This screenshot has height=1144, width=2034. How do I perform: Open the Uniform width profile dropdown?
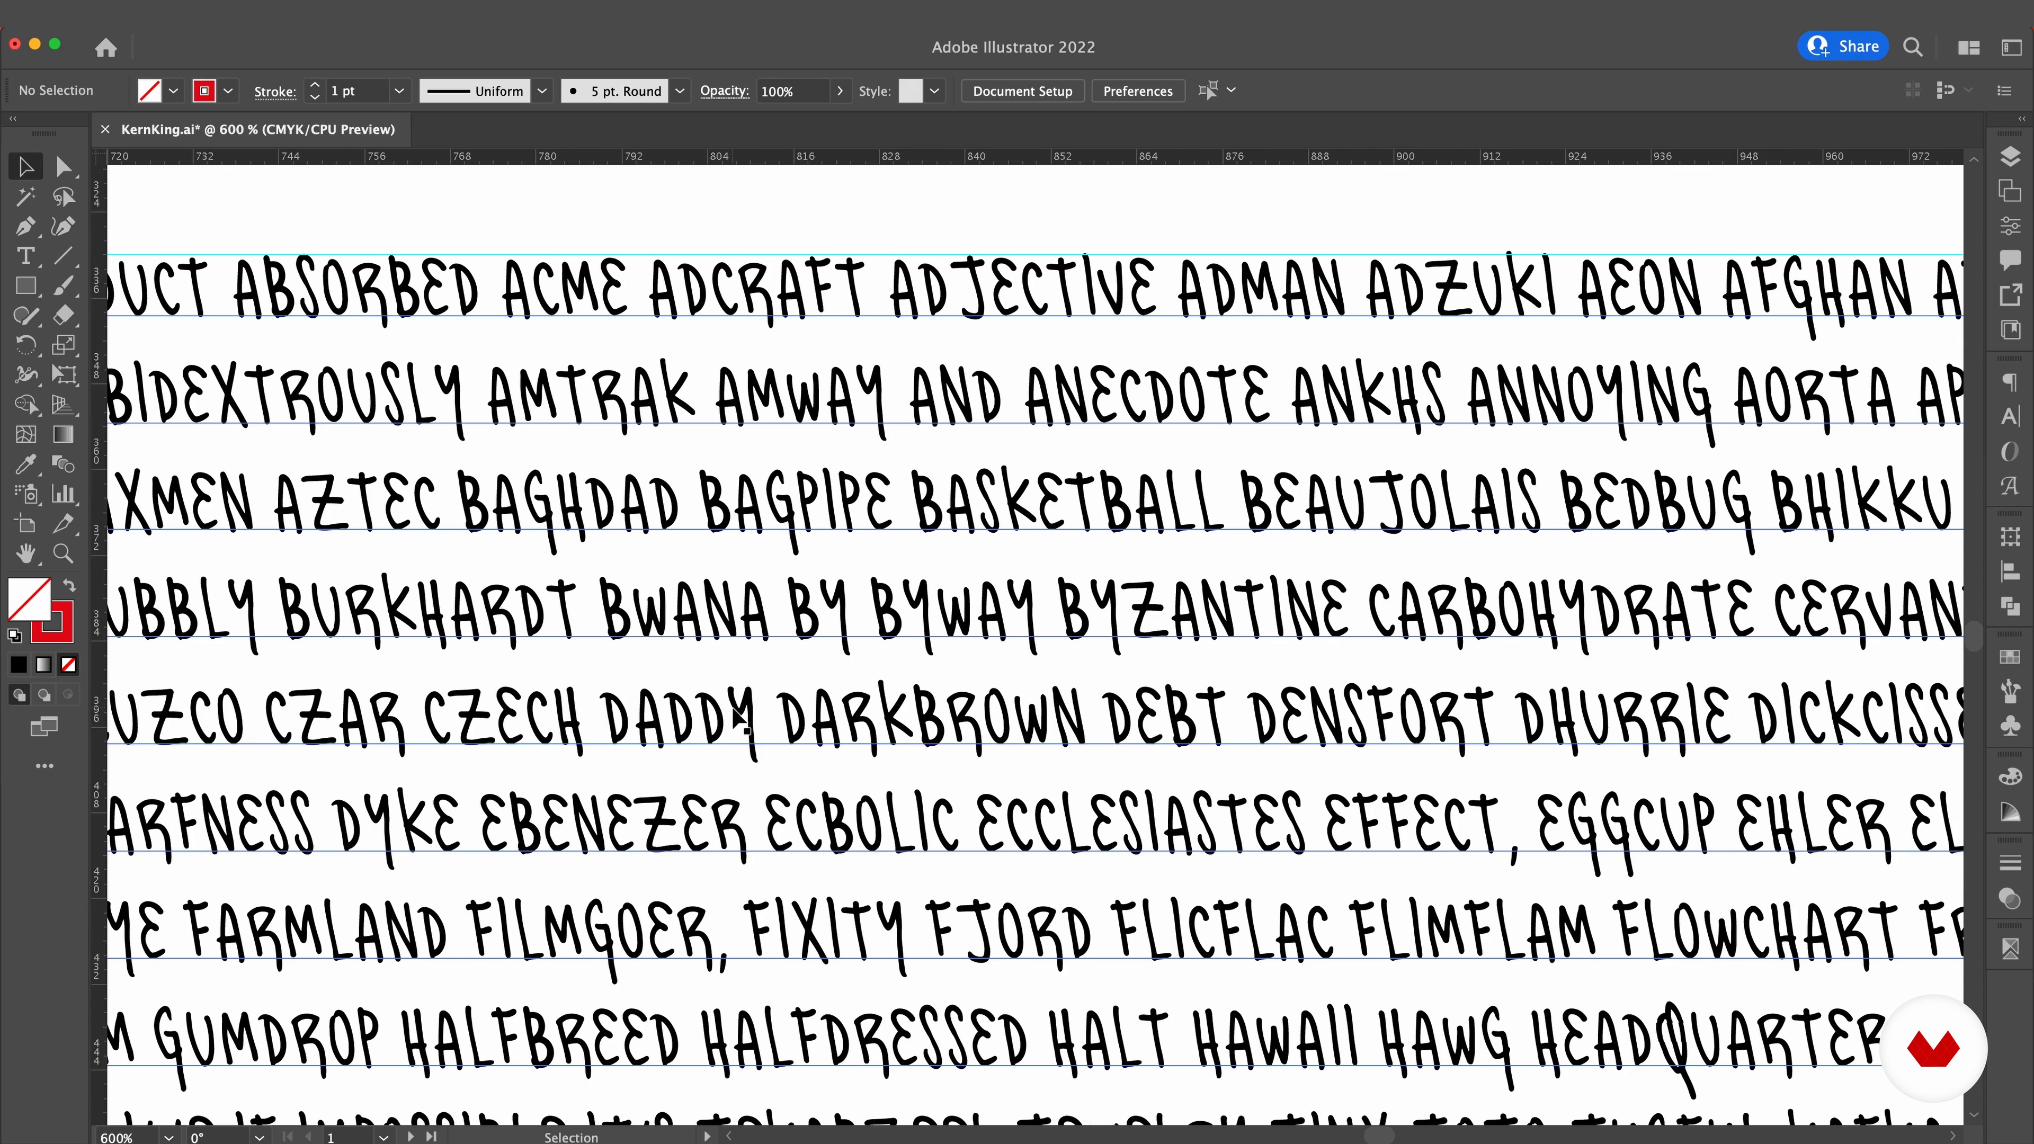542,91
